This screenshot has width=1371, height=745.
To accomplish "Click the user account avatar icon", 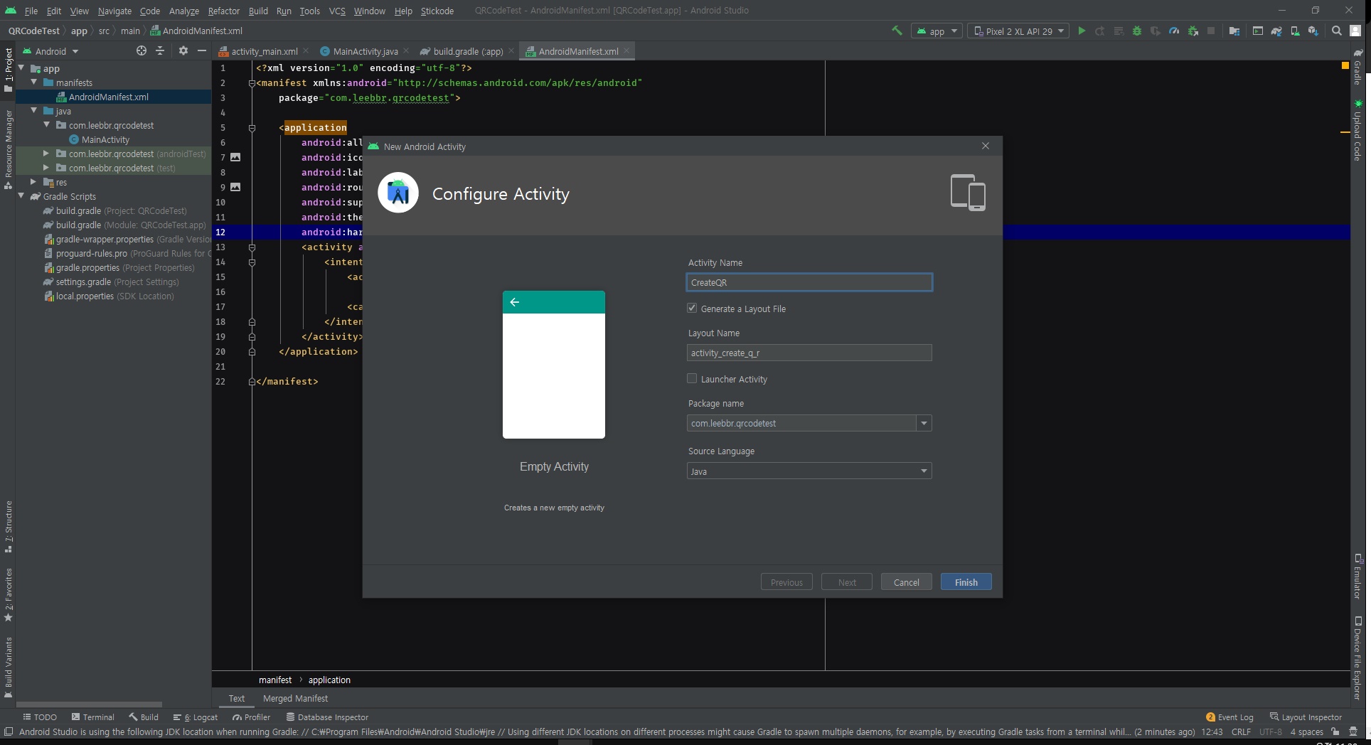I will pos(1356,31).
